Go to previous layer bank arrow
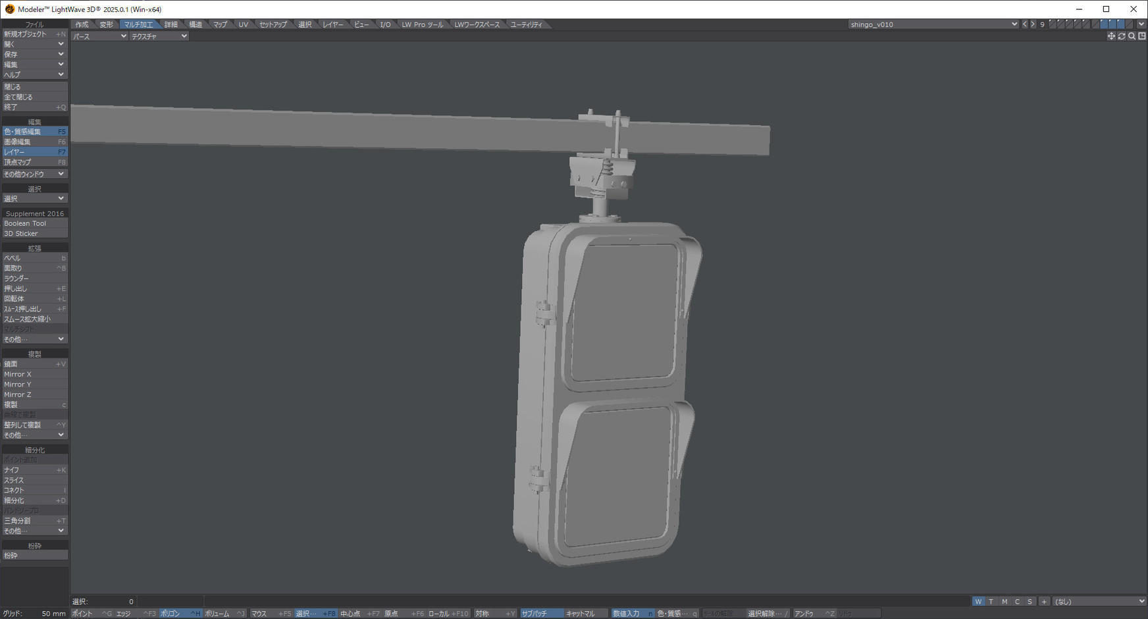The height and width of the screenshot is (619, 1148). pyautogui.click(x=1024, y=24)
